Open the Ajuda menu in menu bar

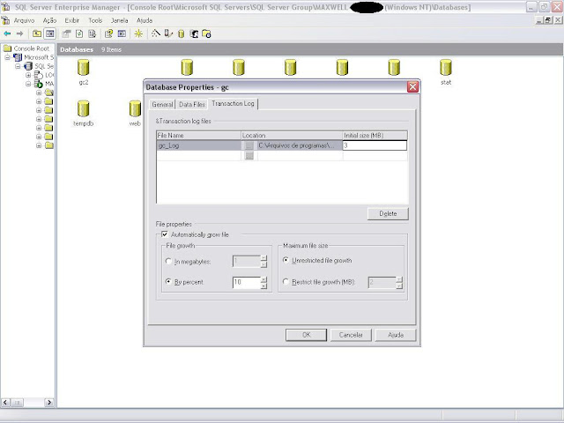(x=145, y=20)
